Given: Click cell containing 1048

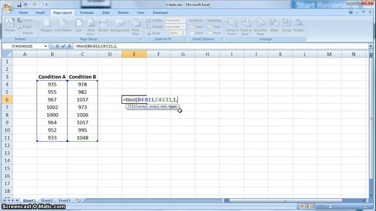Looking at the screenshot, I should point(82,138).
